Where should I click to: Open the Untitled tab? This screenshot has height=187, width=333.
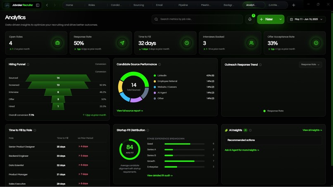(274, 5)
